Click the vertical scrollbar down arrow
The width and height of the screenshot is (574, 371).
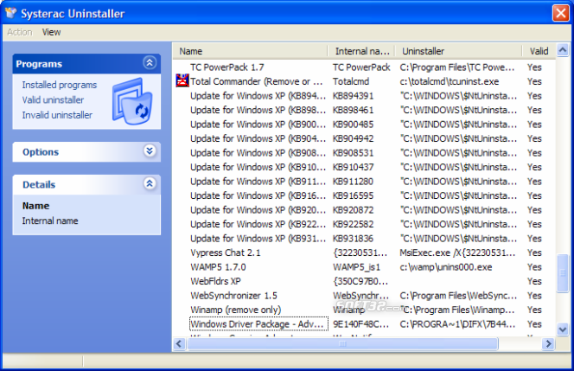[563, 329]
